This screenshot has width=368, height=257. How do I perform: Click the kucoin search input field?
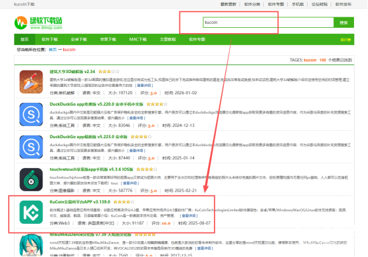268,23
